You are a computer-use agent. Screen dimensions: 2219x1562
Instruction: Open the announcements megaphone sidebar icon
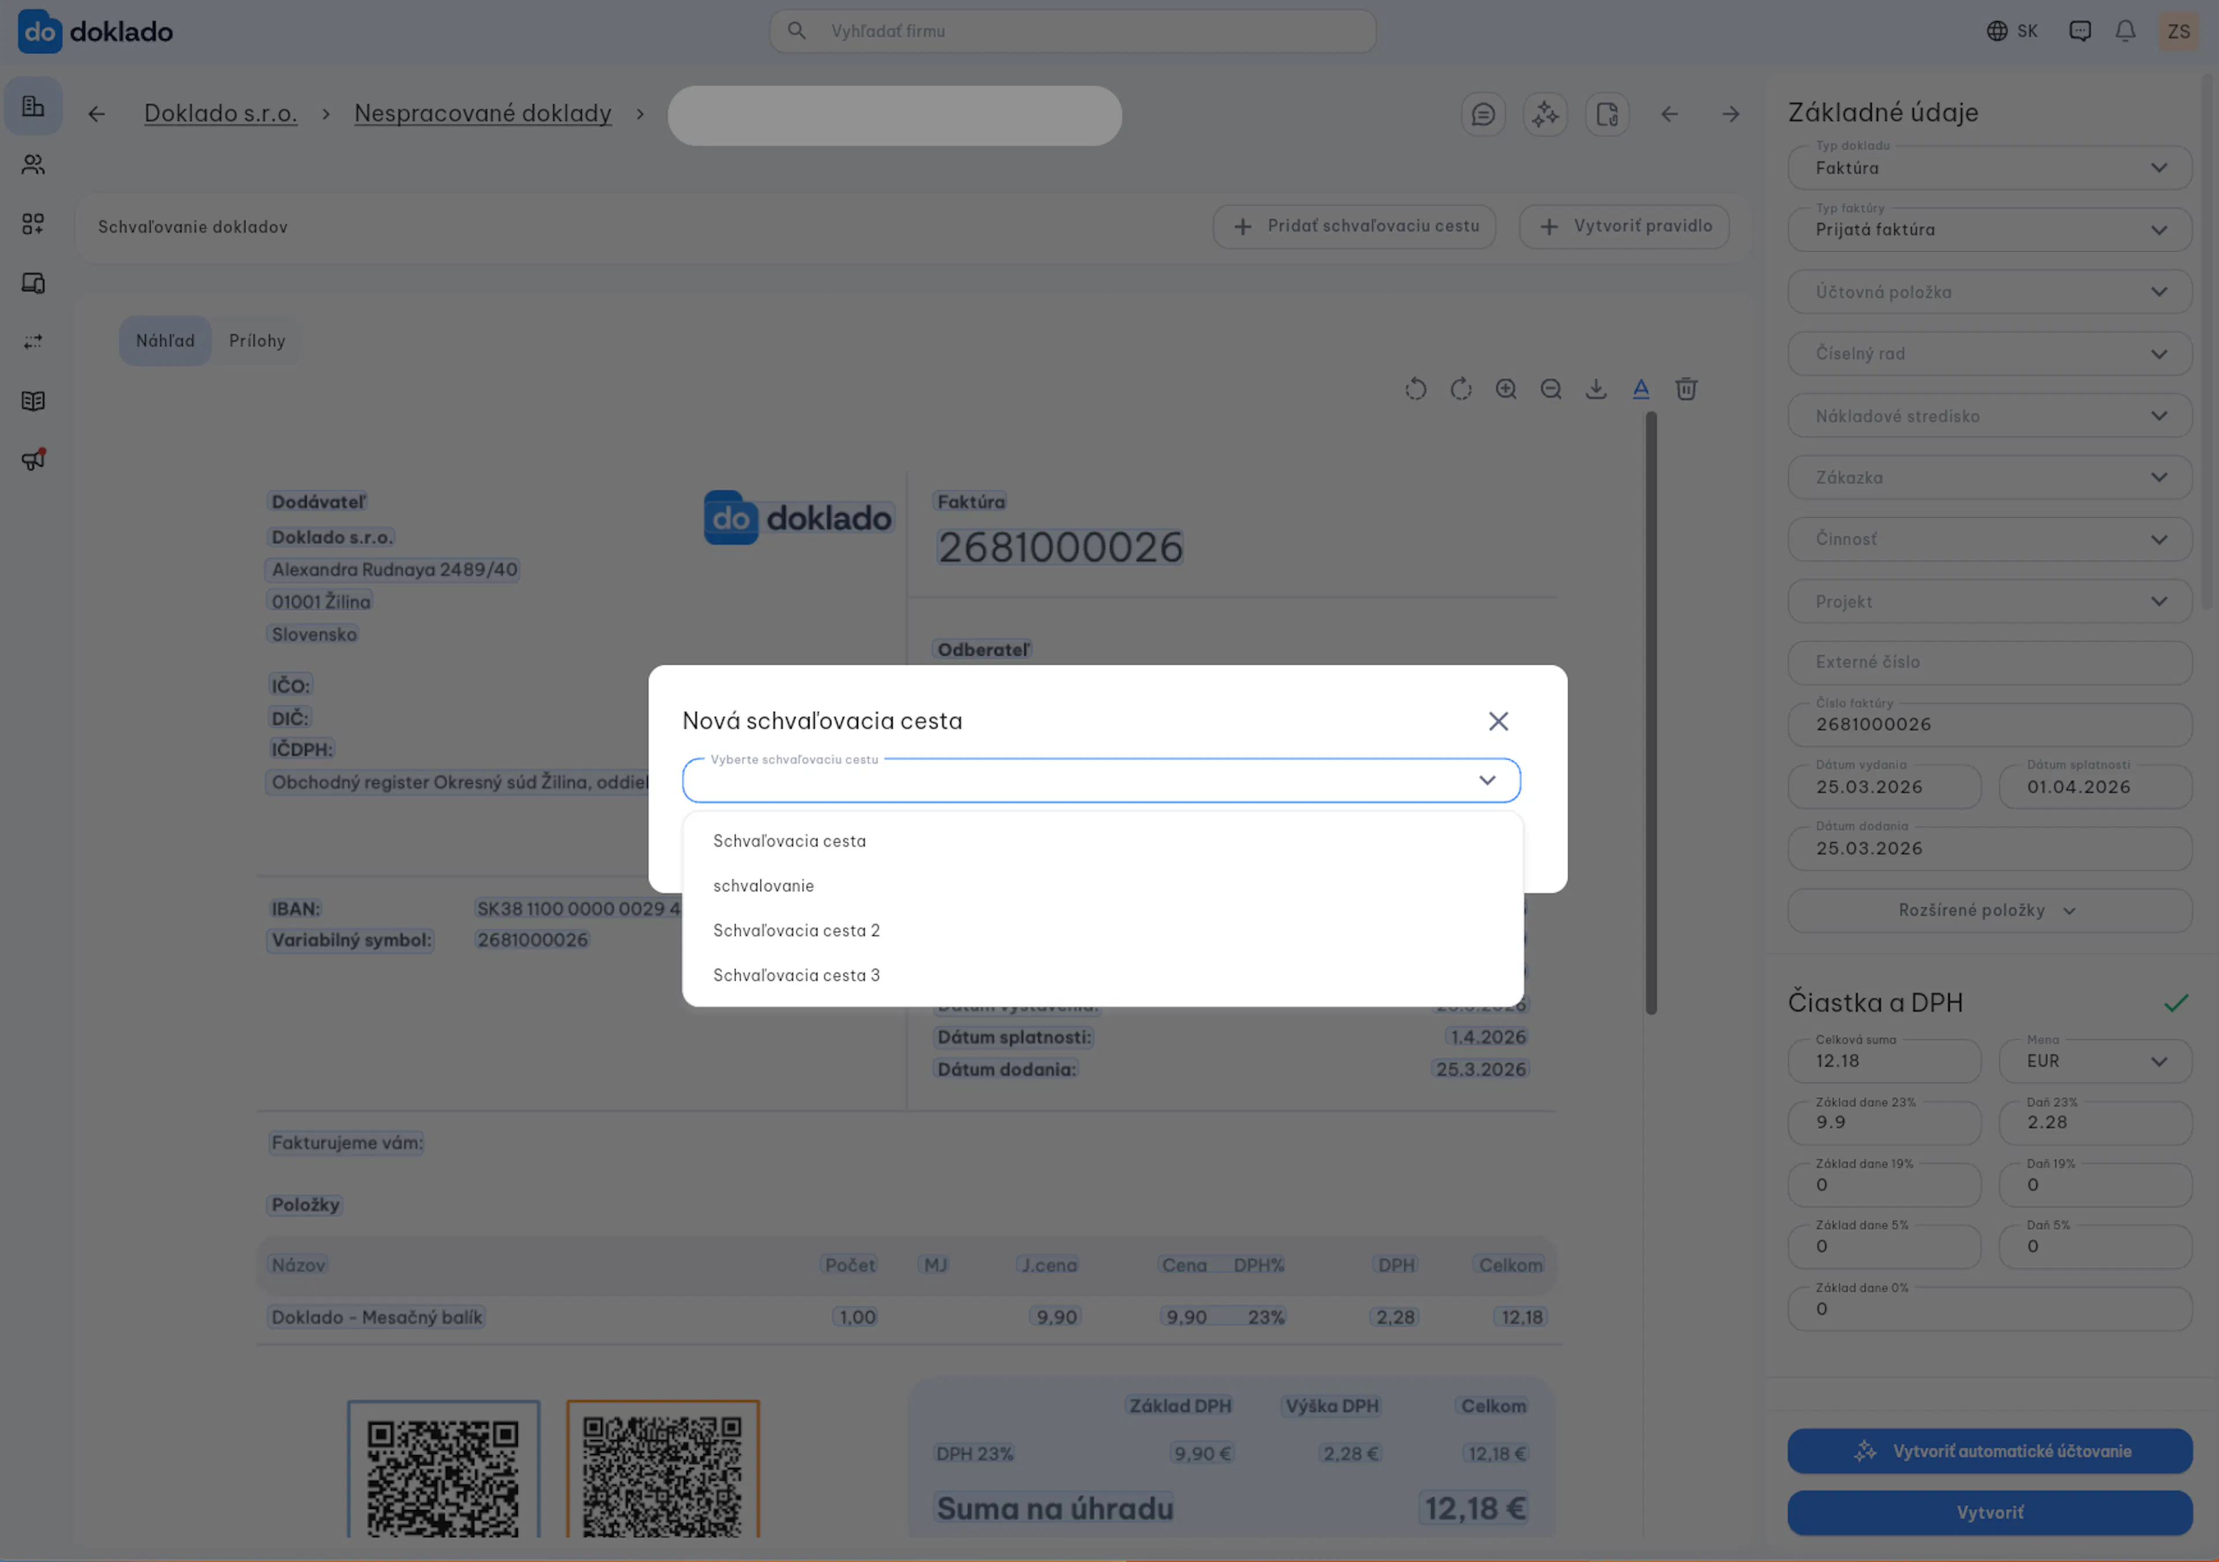(34, 460)
